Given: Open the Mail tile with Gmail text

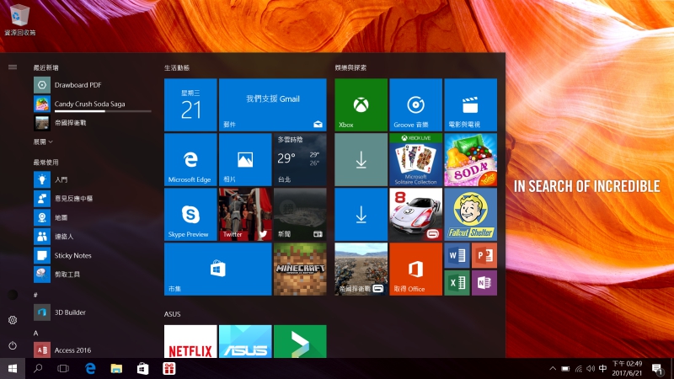Looking at the screenshot, I should 272,104.
